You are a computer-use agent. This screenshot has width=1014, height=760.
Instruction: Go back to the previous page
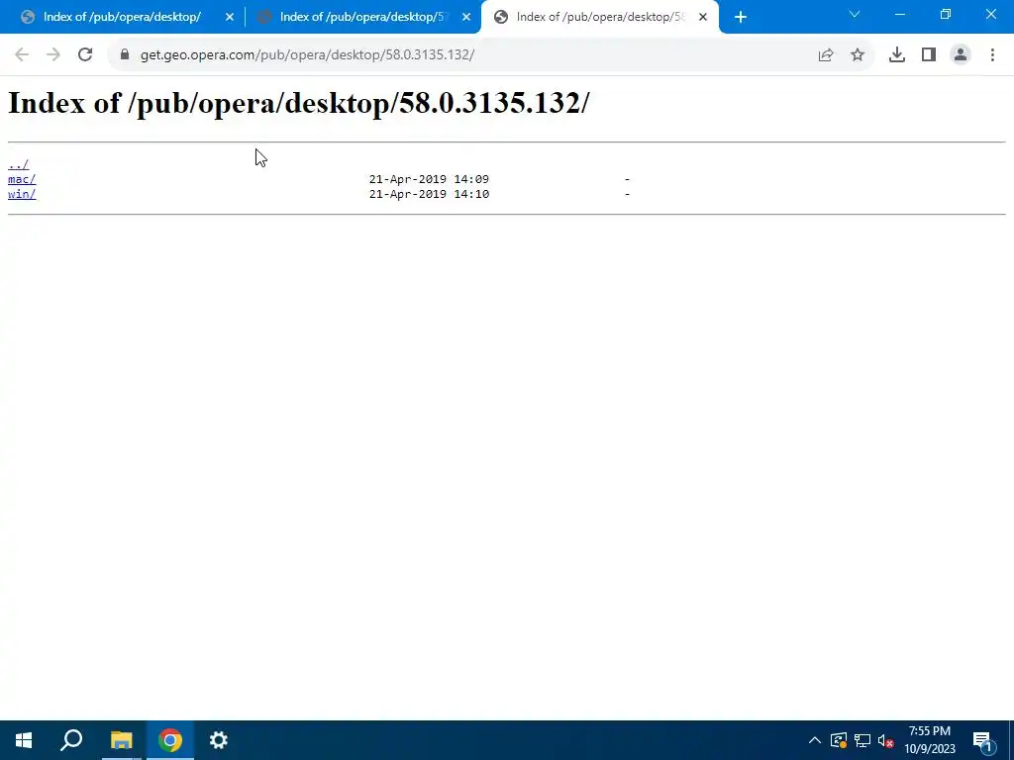(x=22, y=55)
